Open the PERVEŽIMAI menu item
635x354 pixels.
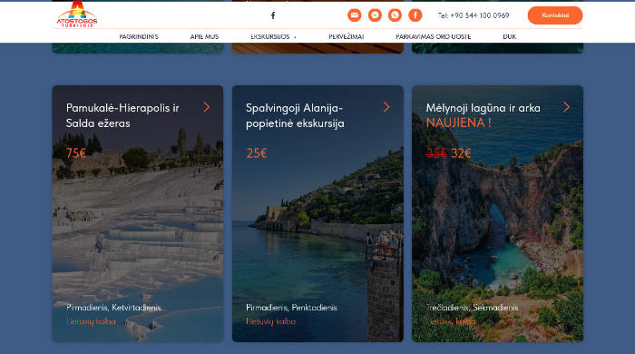click(x=347, y=36)
